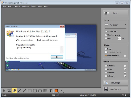
Task: Click the copy icon in status bar
Action: [125, 95]
